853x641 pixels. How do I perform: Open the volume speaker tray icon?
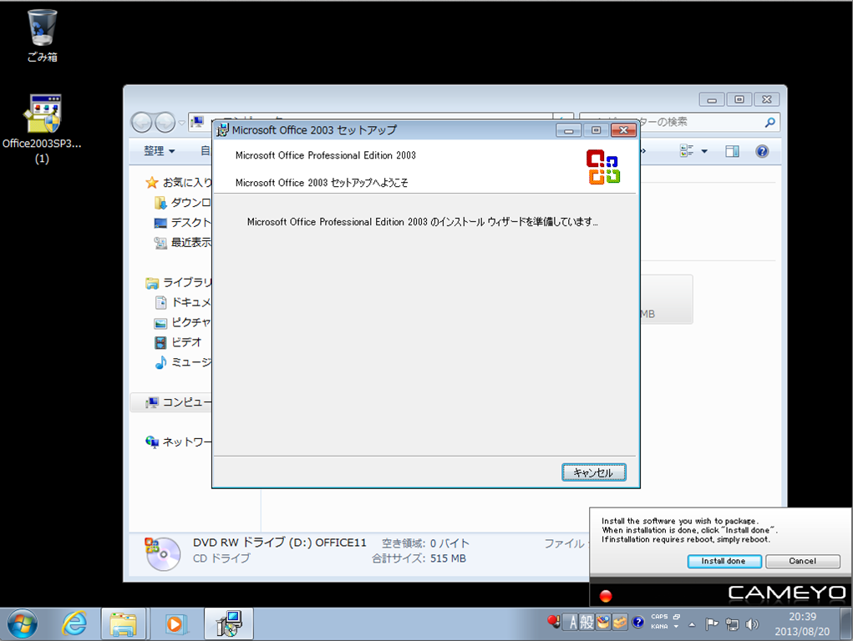[753, 624]
